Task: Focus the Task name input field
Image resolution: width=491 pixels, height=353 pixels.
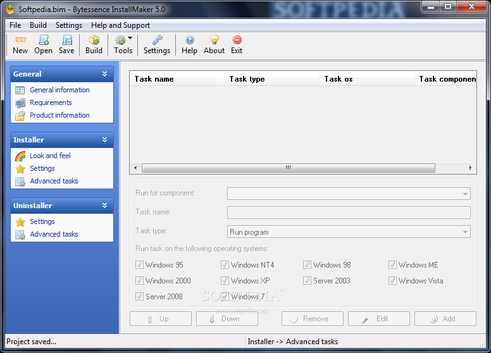Action: click(x=349, y=213)
